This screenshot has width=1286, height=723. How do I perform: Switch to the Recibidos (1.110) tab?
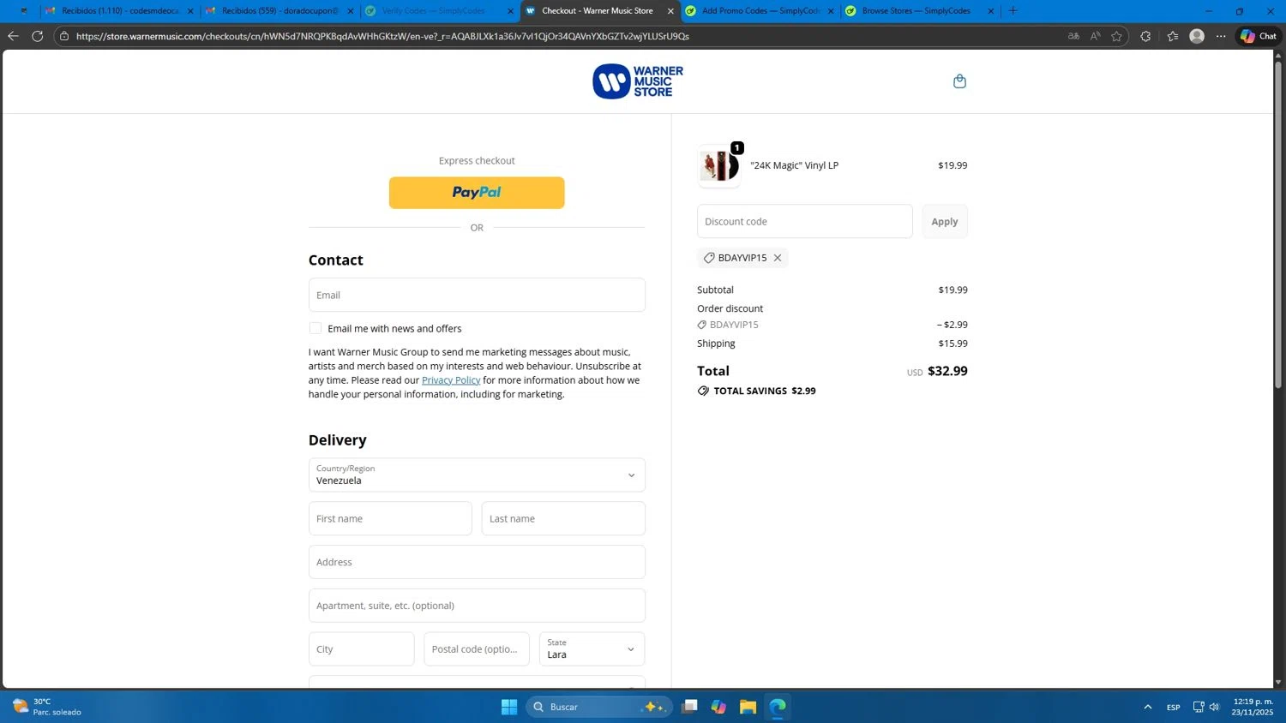(x=119, y=11)
